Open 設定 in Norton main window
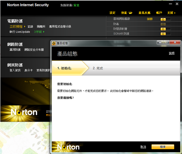This screenshot has width=182, height=154. pos(113,13)
